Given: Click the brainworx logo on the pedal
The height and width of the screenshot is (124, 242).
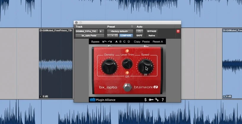Looking at the screenshot, I should (x=146, y=87).
